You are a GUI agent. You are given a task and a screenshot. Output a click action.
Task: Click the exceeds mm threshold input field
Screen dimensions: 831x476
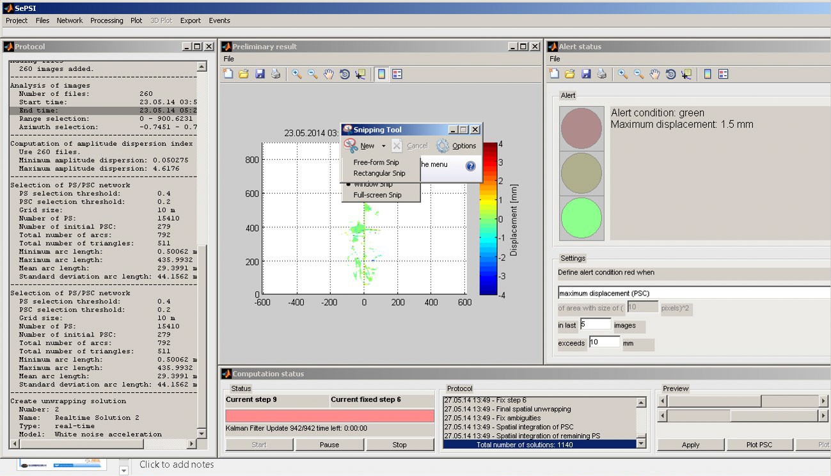point(604,342)
